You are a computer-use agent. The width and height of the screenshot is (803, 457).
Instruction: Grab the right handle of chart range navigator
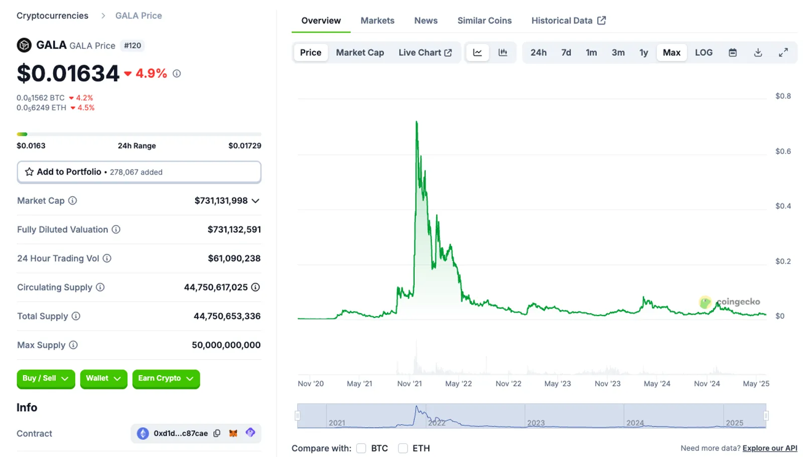[x=766, y=416]
